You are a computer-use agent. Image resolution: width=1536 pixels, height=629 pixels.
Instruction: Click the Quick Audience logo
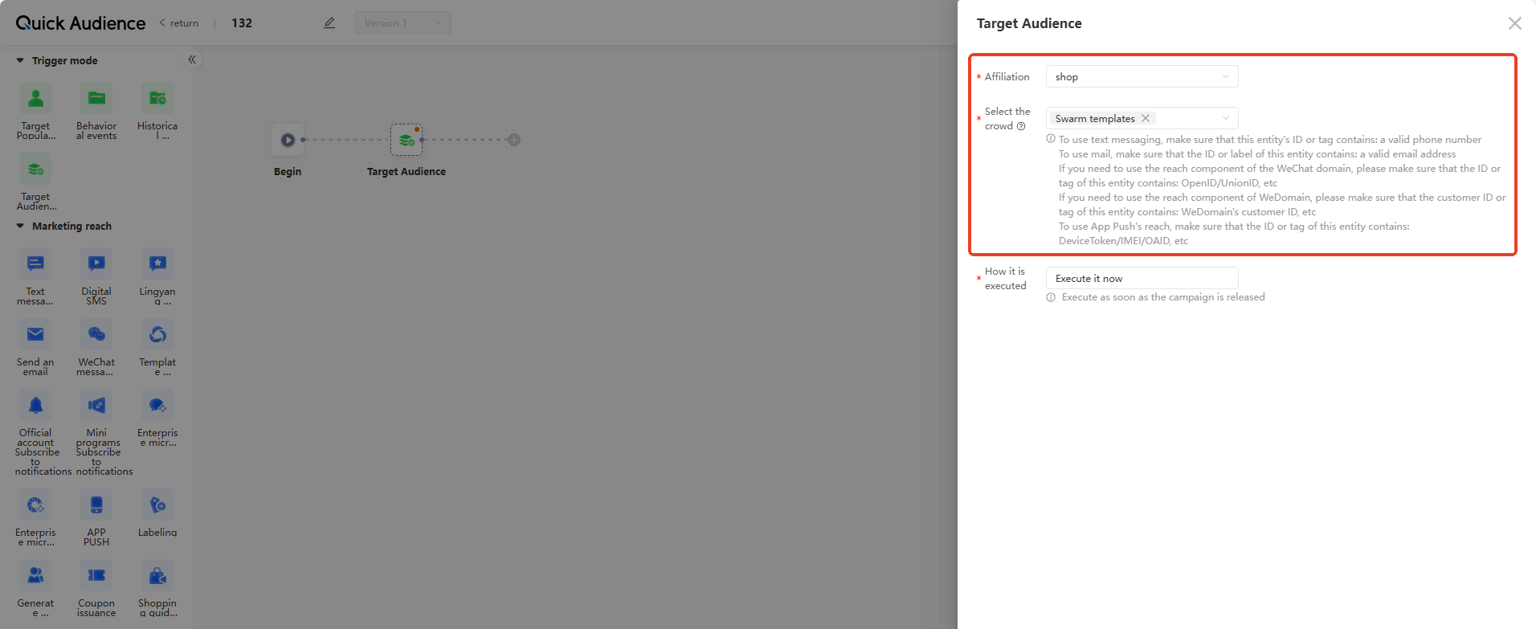pyautogui.click(x=80, y=22)
